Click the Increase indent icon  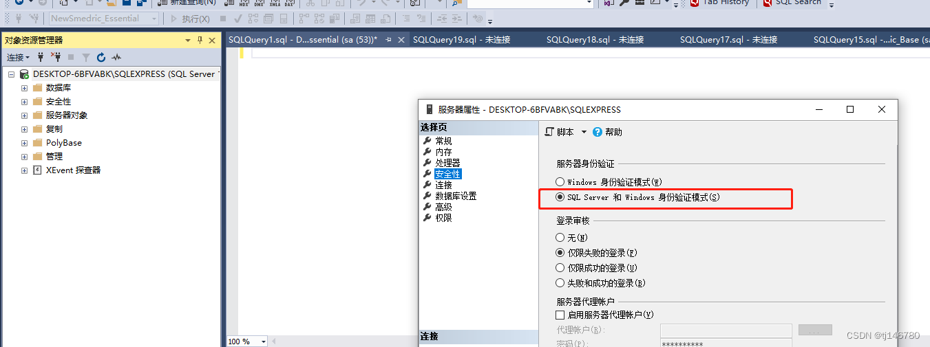457,19
